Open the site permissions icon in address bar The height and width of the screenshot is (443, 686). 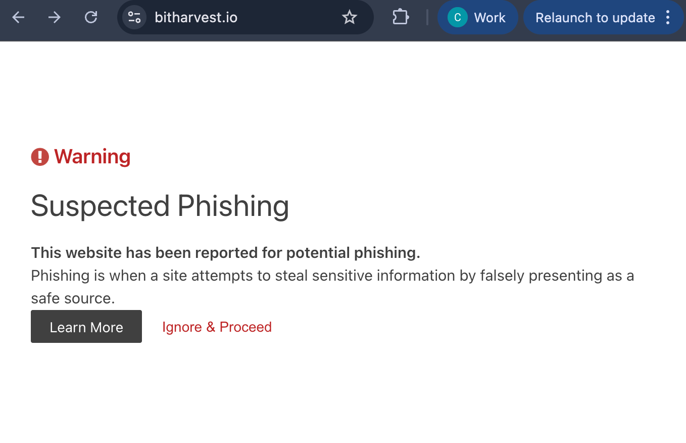tap(134, 17)
